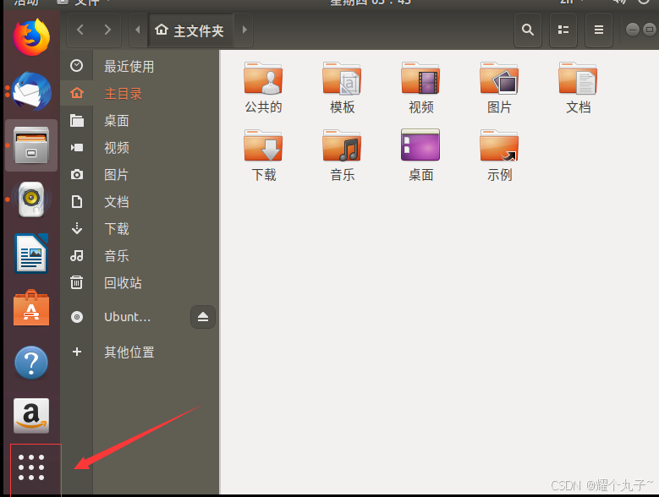Click the camera icon beside 图片
Screen dimensions: 659x497
pos(76,174)
